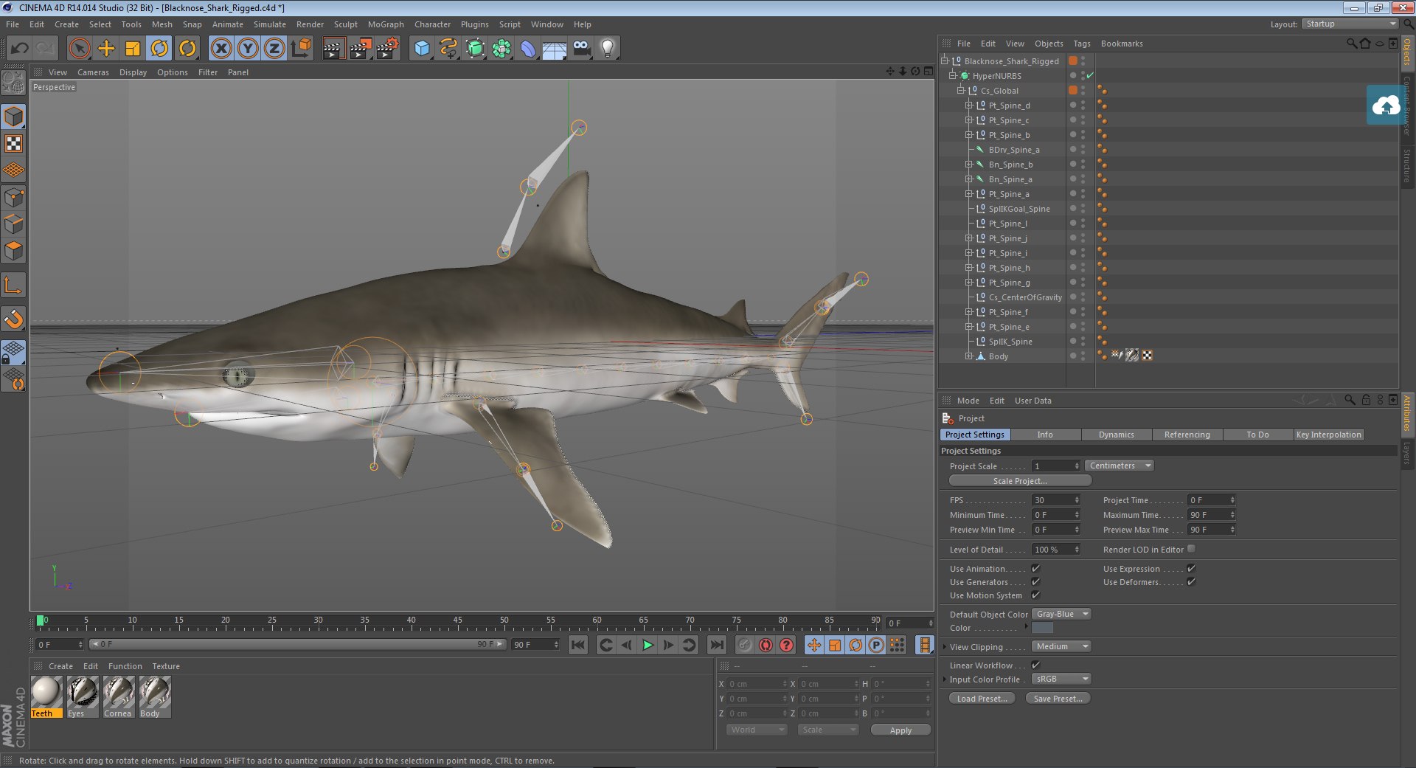The image size is (1416, 768).
Task: Play the animation forward
Action: coord(648,645)
